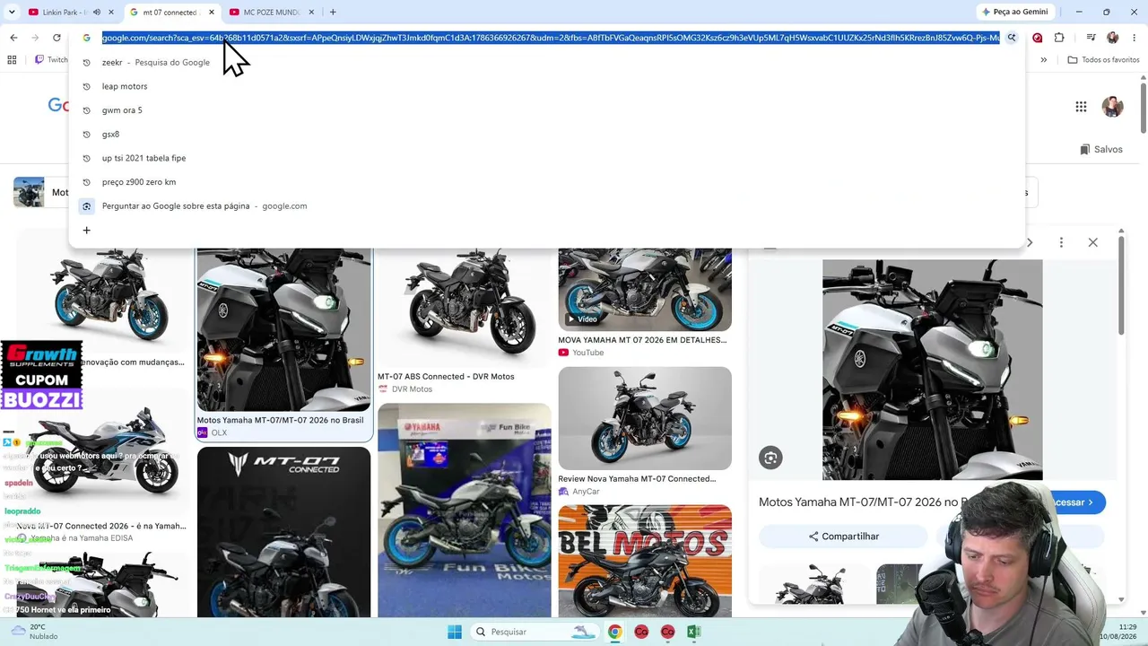Image resolution: width=1148 pixels, height=646 pixels.
Task: Open Excel from the taskbar
Action: coord(693,632)
